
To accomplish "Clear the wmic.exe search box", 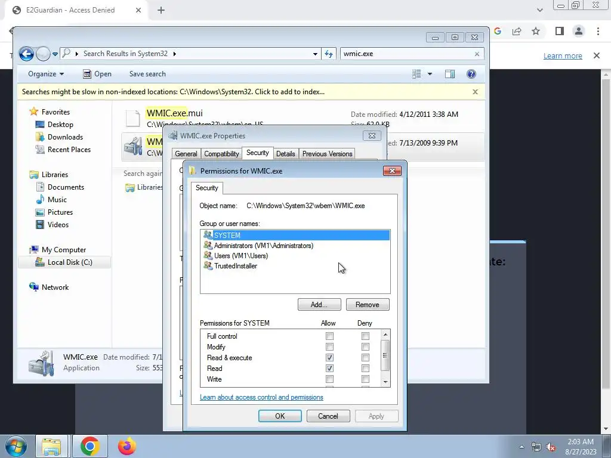I will point(477,54).
